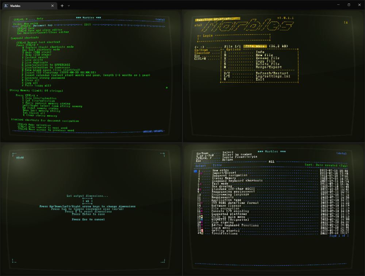Click 'Set output dimensions...' heading
Viewport: 365px width, 276px height.
[87, 196]
